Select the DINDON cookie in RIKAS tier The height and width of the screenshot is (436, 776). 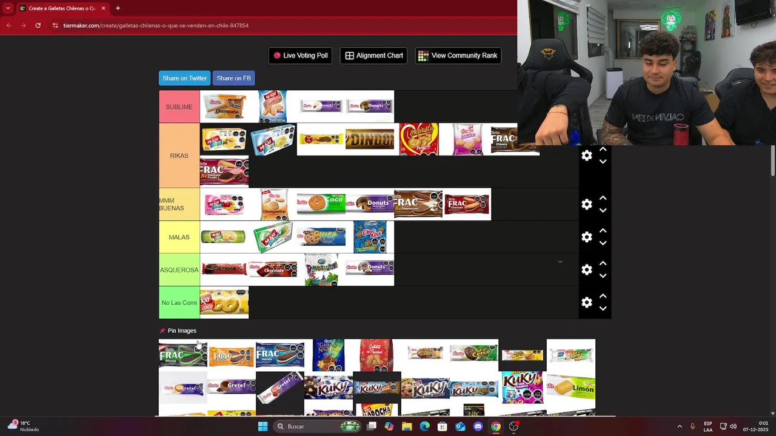[x=370, y=140]
